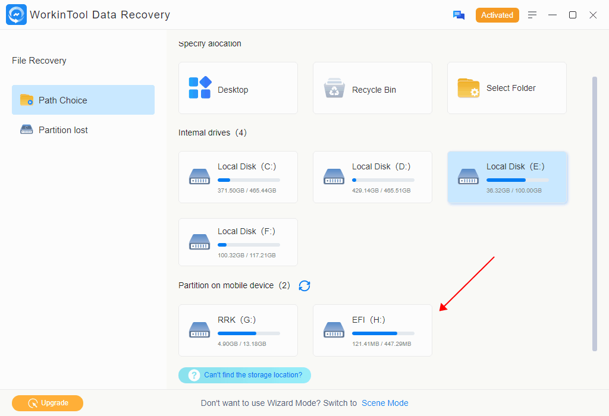Screen dimensions: 609x416
Task: Open the Select Folder option
Action: pos(507,88)
